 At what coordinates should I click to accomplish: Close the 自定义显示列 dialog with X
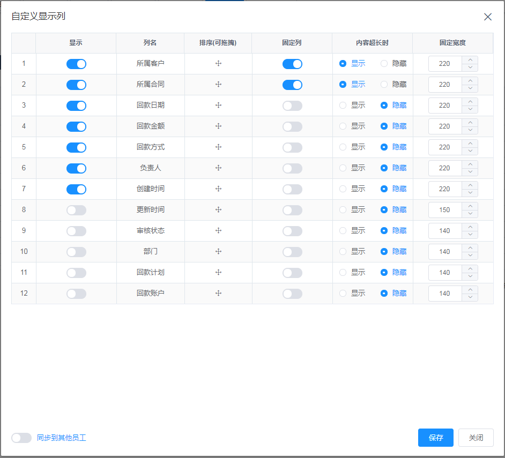[487, 17]
